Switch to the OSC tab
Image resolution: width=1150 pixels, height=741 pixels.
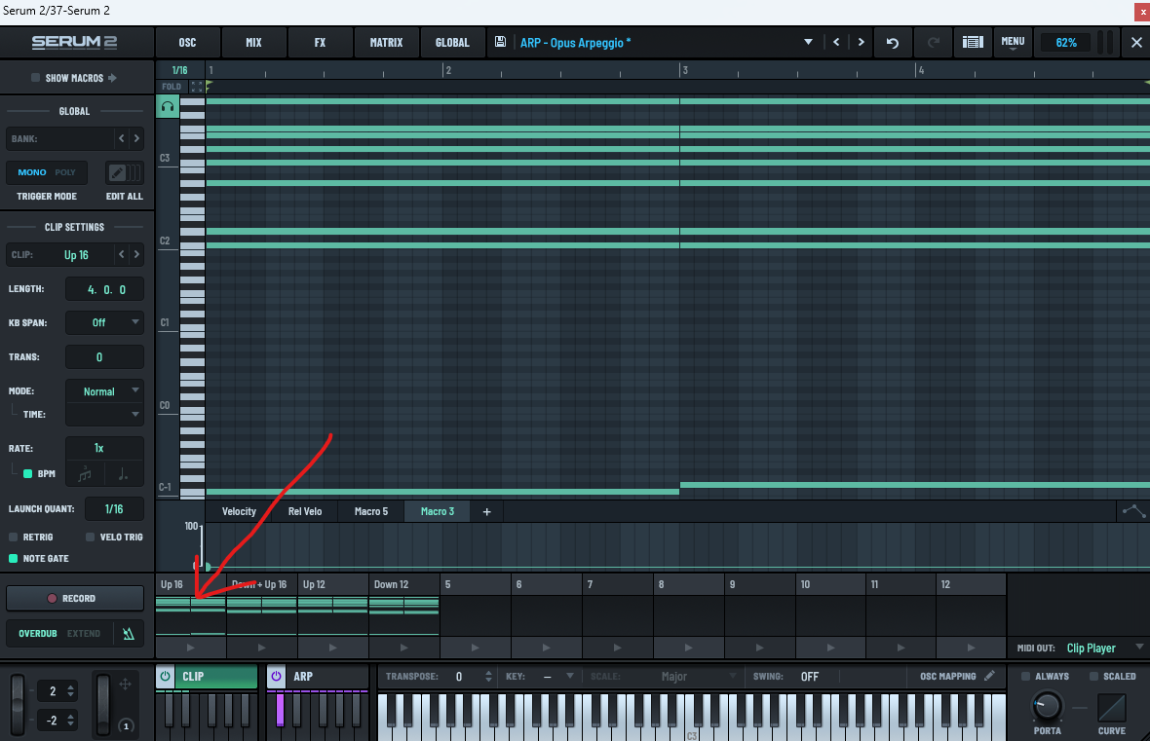coord(188,43)
